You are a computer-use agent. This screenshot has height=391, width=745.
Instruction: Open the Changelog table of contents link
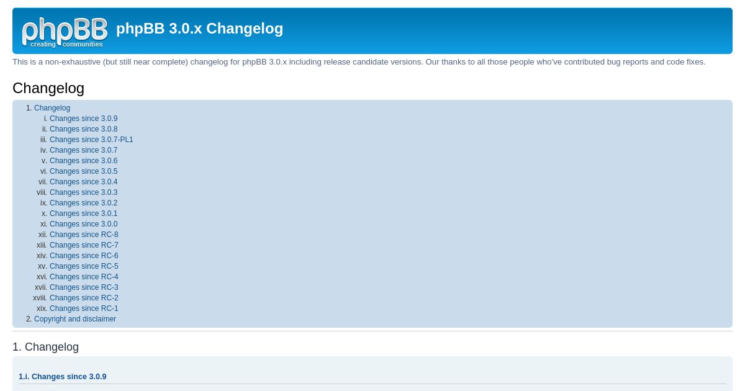(52, 108)
